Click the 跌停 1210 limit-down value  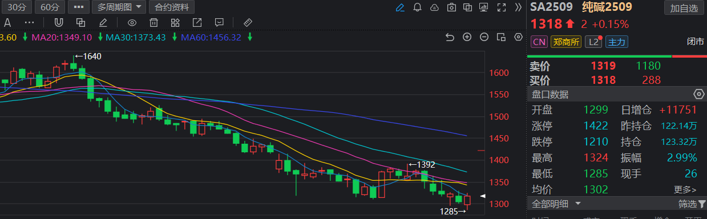click(x=596, y=141)
